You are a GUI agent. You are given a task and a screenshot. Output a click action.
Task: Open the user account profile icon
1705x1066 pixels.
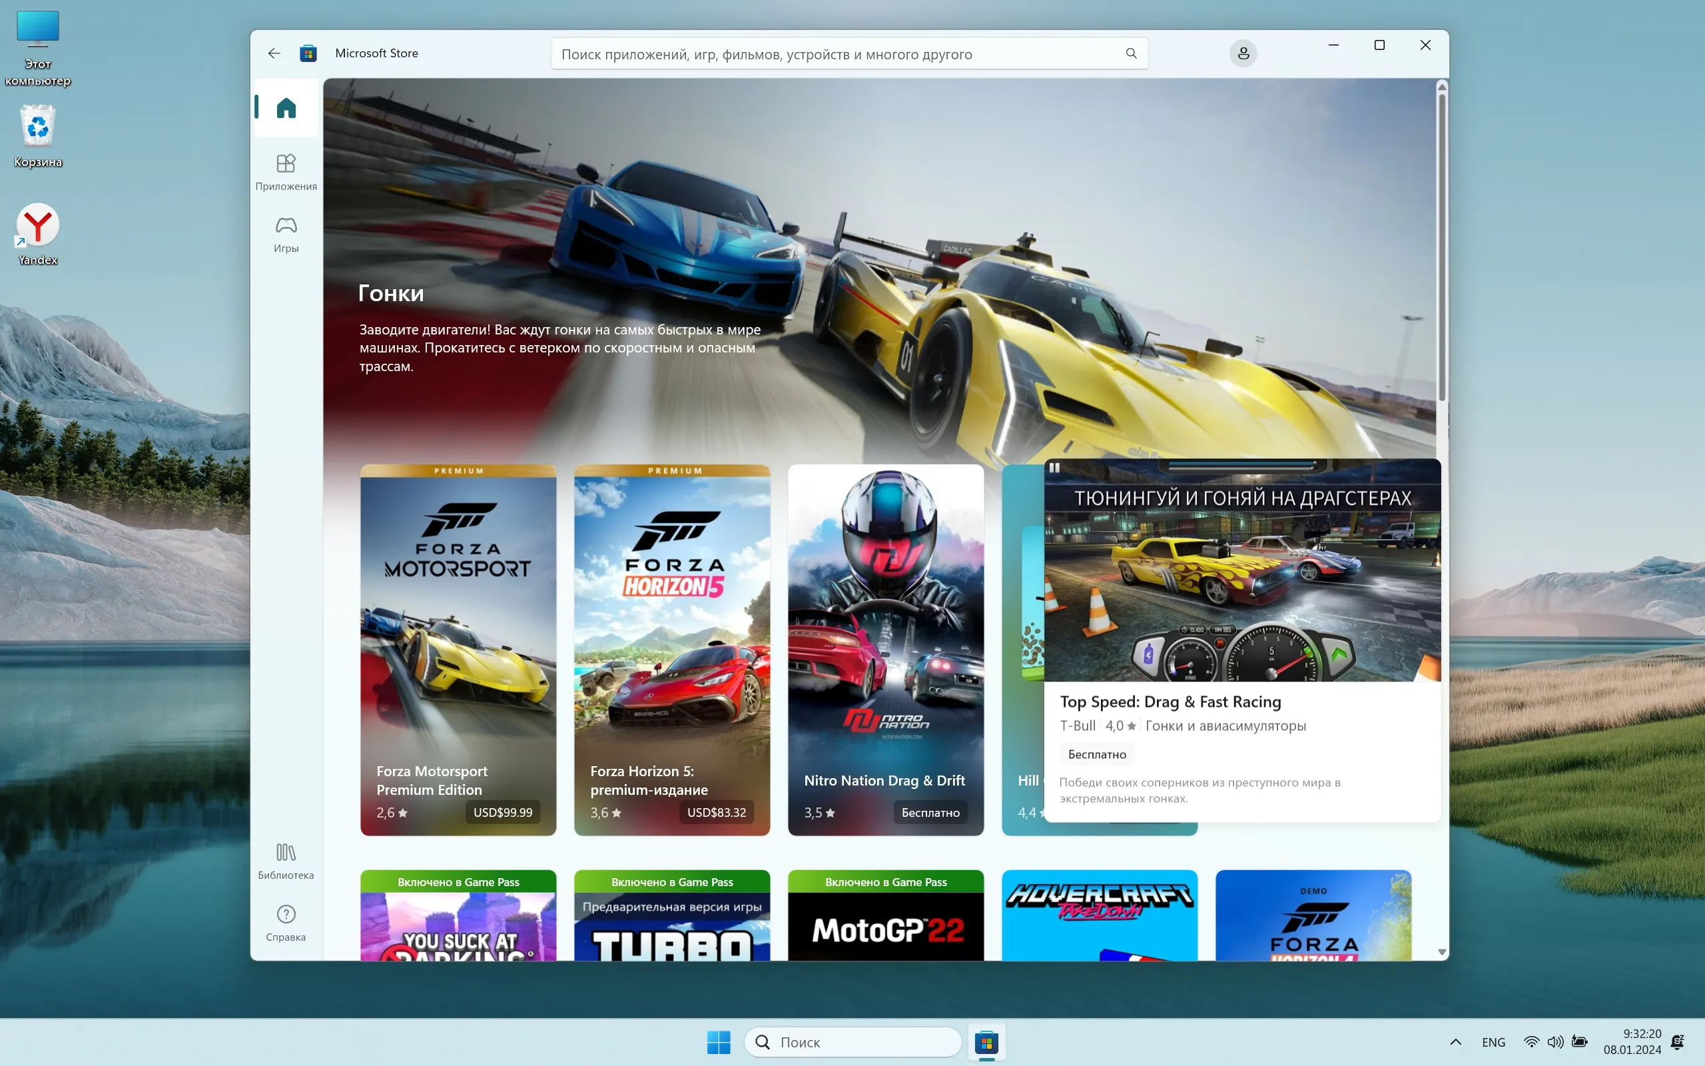pyautogui.click(x=1243, y=53)
